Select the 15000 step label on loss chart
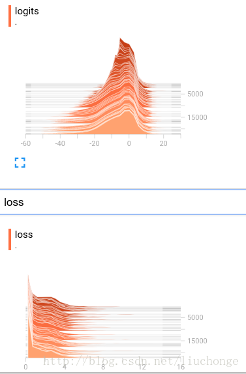The height and width of the screenshot is (374, 246). coord(197,341)
